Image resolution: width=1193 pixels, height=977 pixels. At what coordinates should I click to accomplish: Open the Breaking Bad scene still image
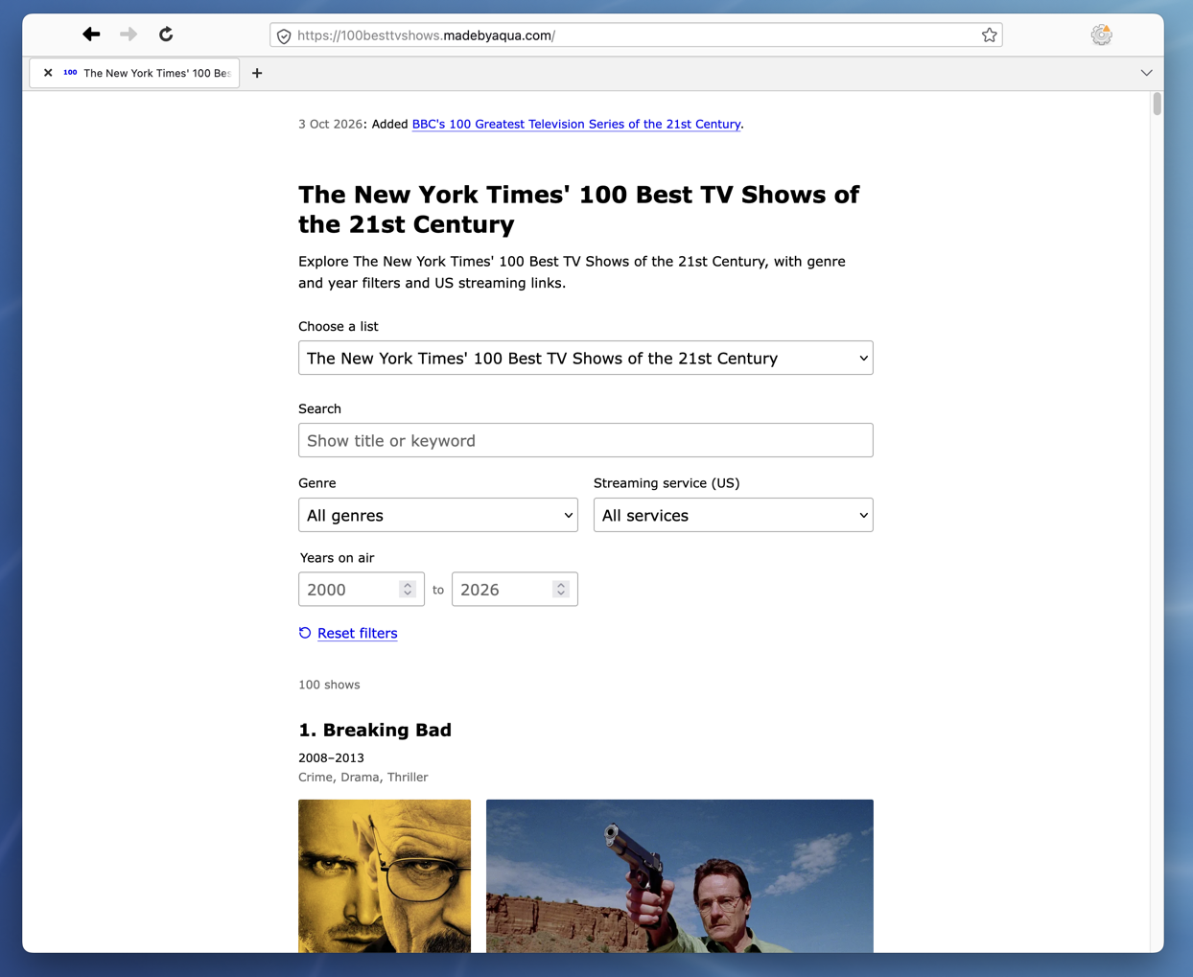(680, 875)
